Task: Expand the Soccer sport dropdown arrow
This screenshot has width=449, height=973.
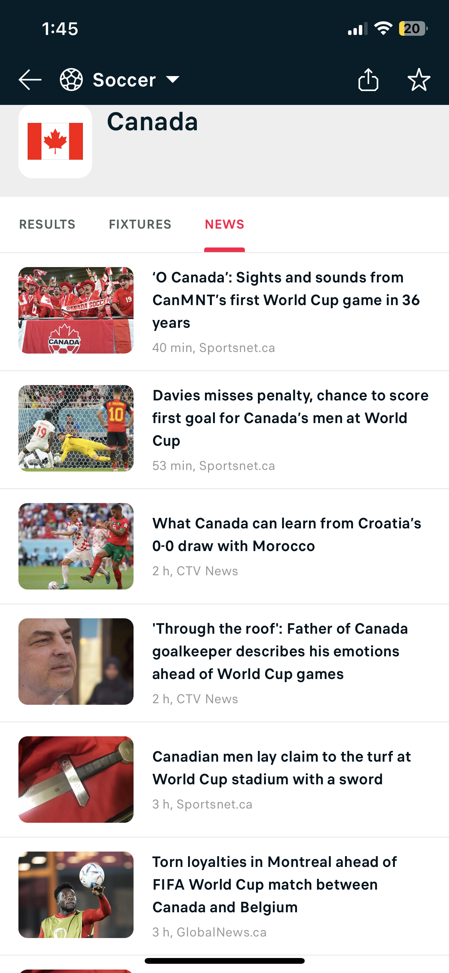Action: pos(173,80)
